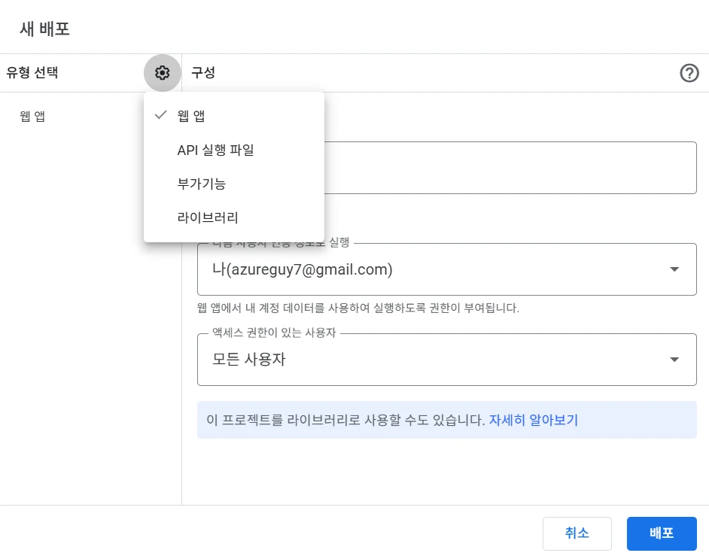Click into the description text box
Screen dimensions: 709x559
tap(512, 168)
